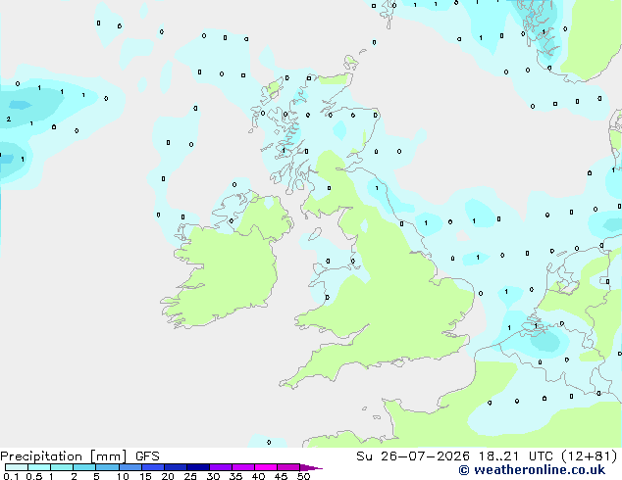Click the 0.1–0.5 mm palest cyan legend swatch
The height and width of the screenshot is (480, 622).
pyautogui.click(x=17, y=467)
